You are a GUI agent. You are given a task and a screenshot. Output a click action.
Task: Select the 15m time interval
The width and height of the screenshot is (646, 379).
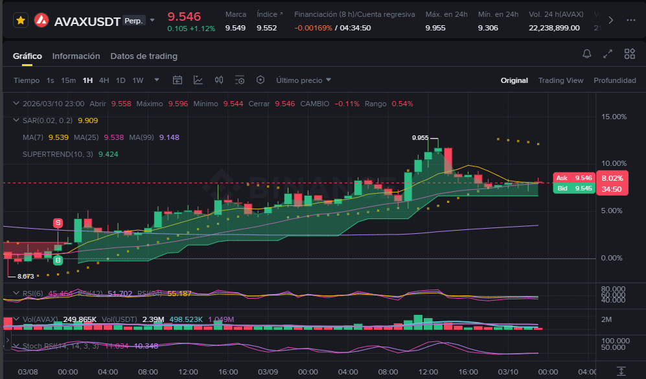[x=69, y=80]
